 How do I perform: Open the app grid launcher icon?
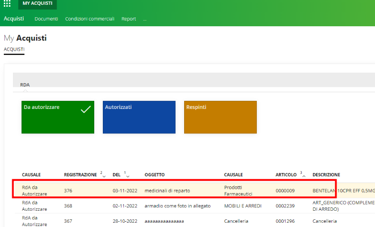pyautogui.click(x=7, y=4)
